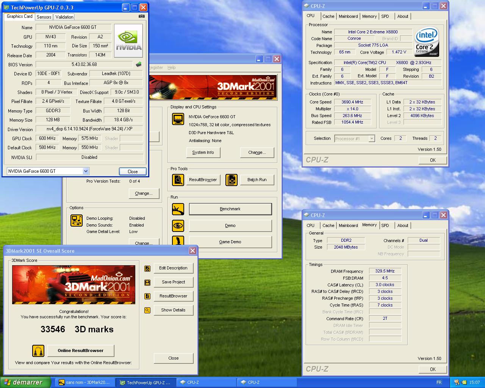
Task: Click the BIOS save chip icon in GPU-Z
Action: pos(139,64)
